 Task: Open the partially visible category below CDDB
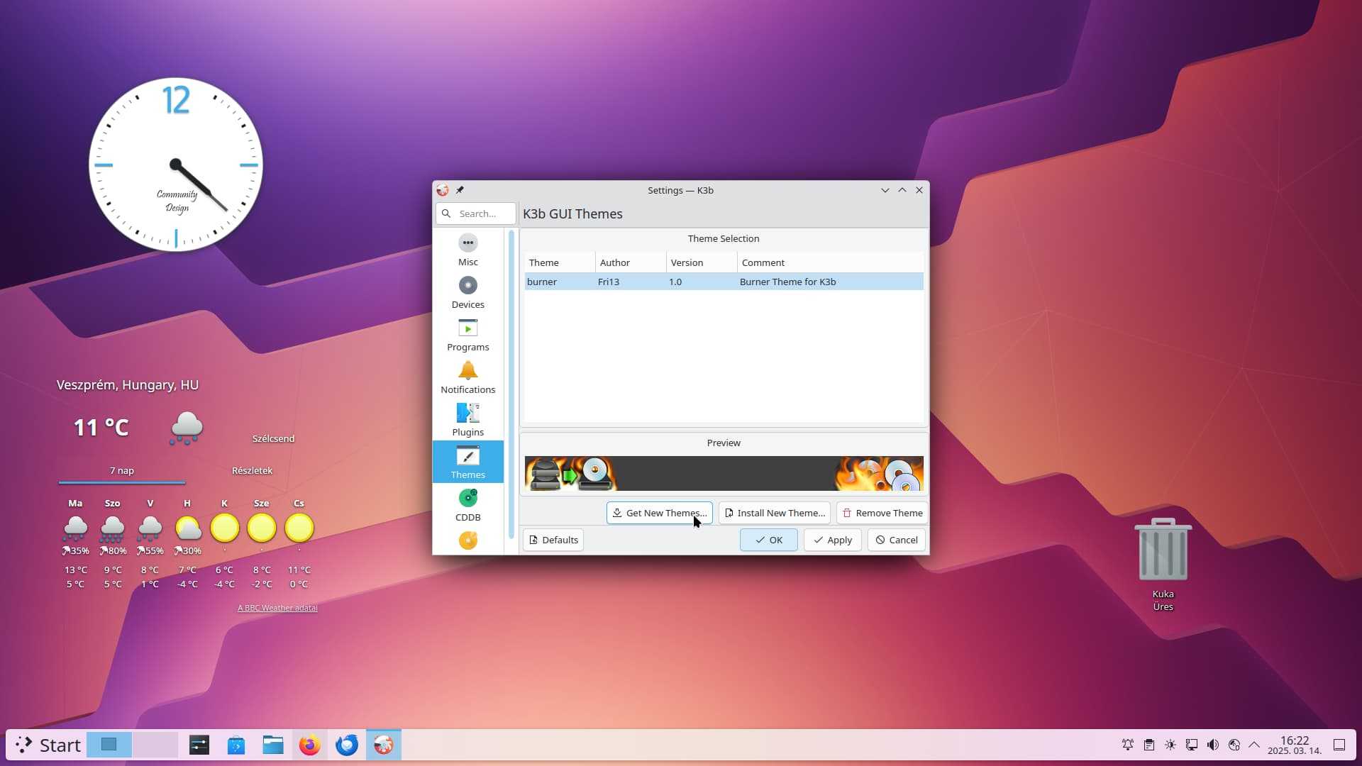coord(468,541)
